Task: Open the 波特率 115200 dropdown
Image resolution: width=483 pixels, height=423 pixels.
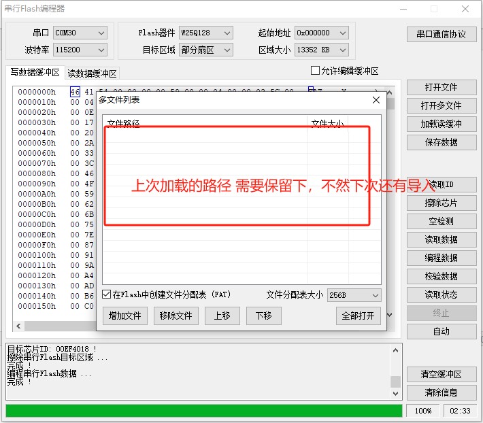Action: click(80, 50)
